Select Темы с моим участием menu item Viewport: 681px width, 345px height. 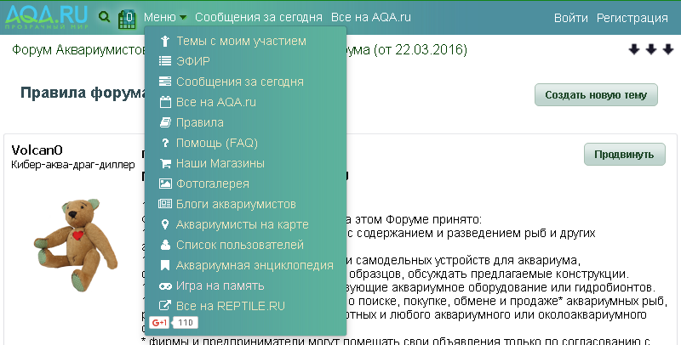[241, 41]
